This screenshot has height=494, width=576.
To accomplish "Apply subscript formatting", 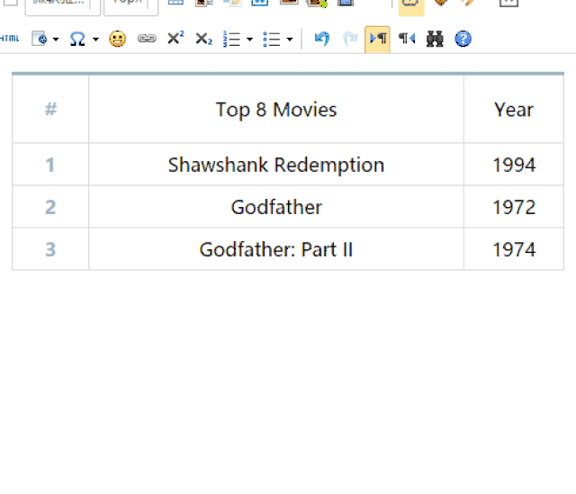I will [203, 39].
